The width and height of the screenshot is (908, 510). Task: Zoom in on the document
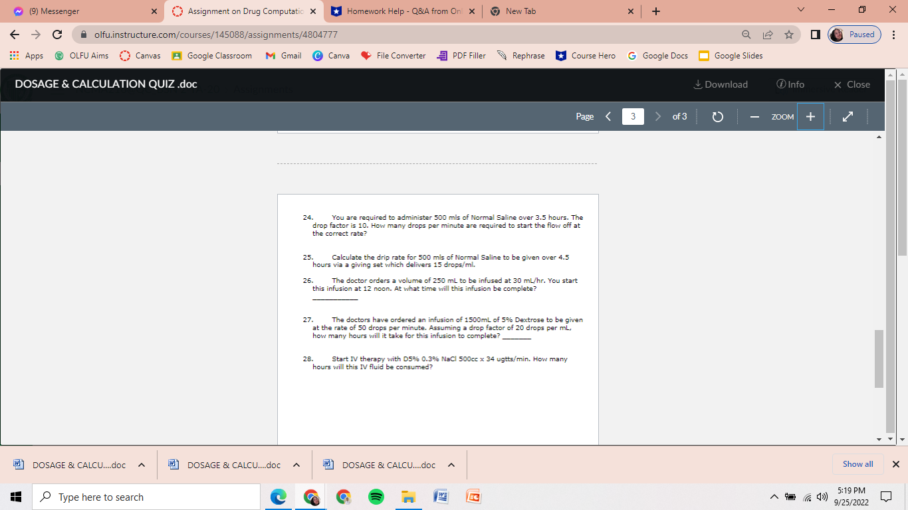[x=810, y=116]
